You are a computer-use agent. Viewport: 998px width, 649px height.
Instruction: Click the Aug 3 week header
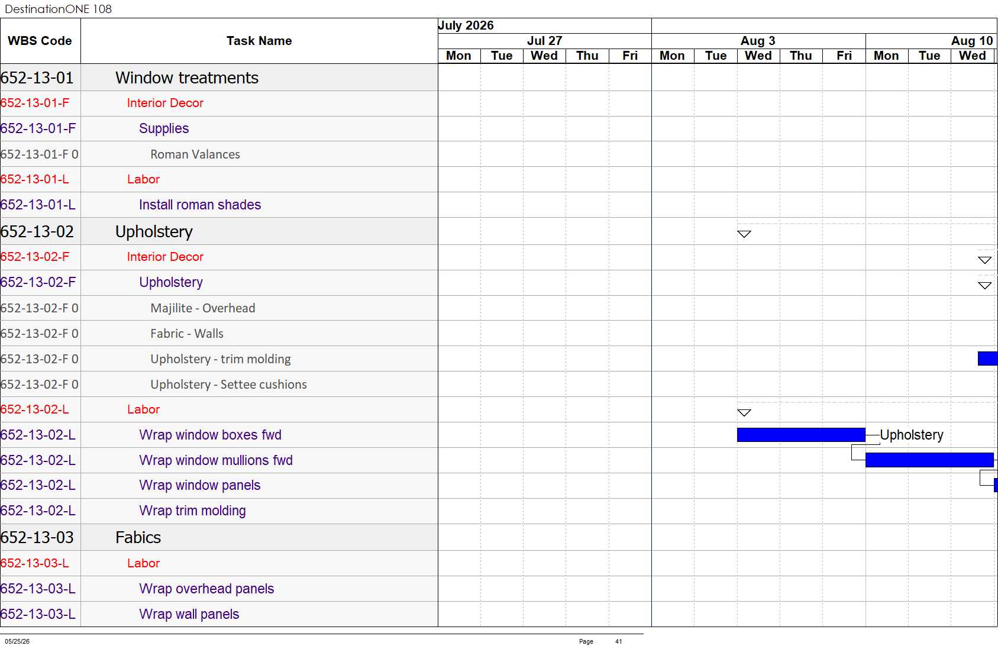tap(758, 40)
